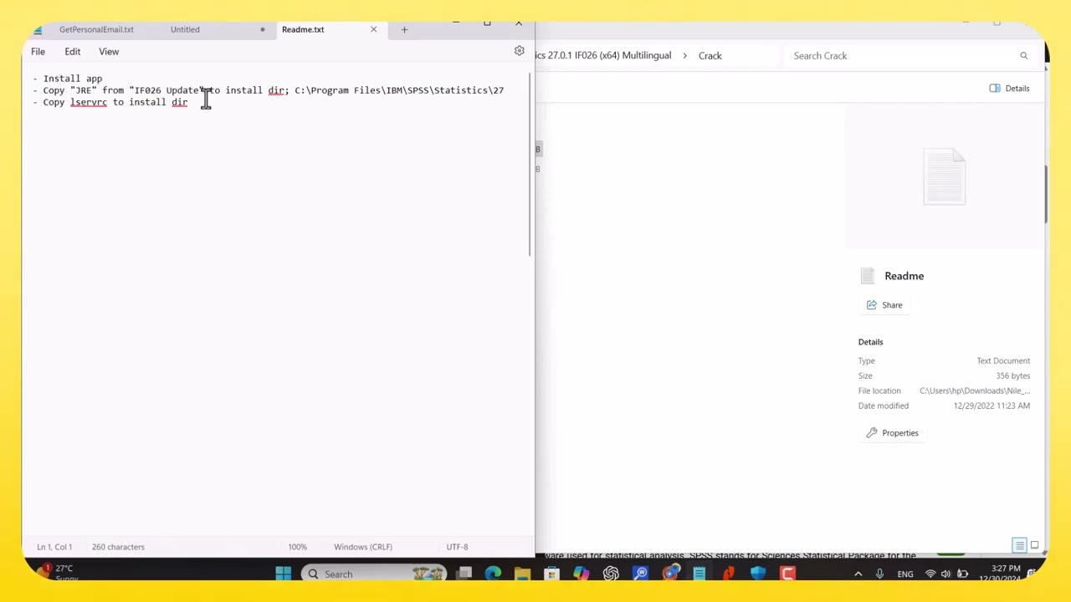
Task: Close the Readme.txt tab
Action: click(373, 29)
